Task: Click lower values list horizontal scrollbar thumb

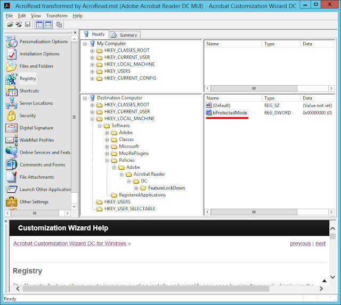Action: [254, 212]
